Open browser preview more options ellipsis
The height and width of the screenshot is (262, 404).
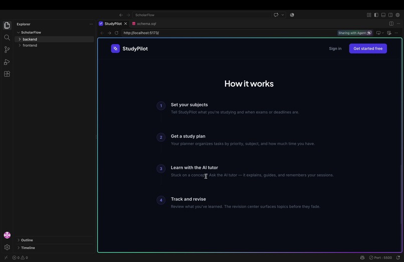coord(396,33)
